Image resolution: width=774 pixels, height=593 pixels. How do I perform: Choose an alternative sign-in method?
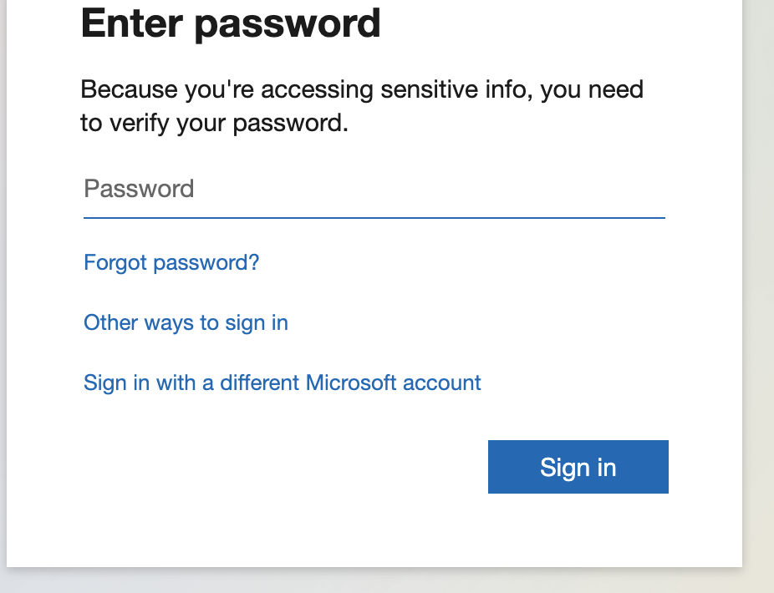[186, 322]
